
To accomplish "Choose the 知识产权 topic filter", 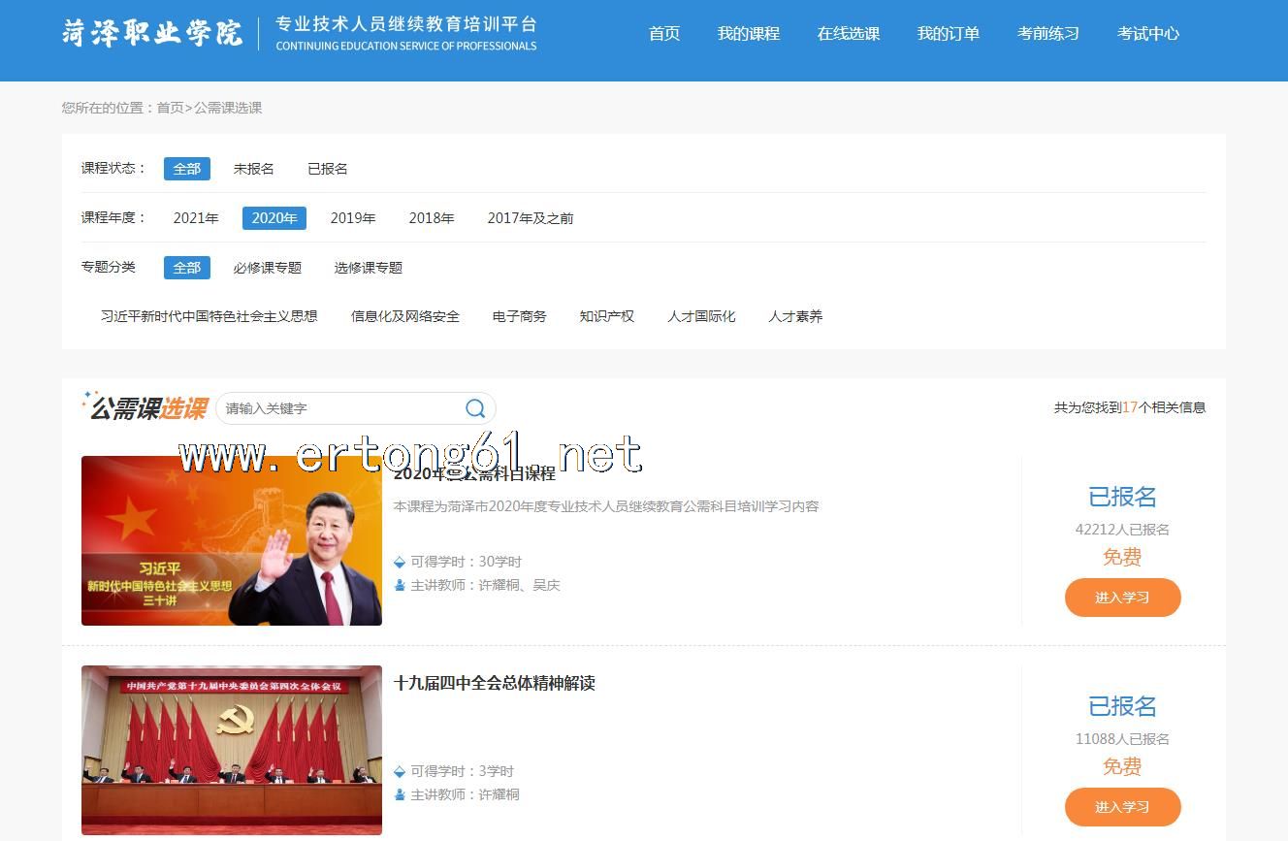I will [606, 316].
